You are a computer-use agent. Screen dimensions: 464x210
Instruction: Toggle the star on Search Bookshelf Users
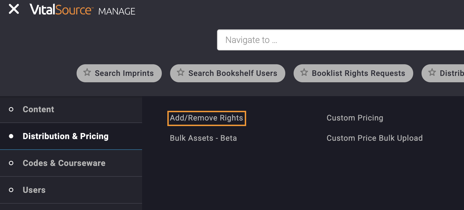(x=181, y=72)
